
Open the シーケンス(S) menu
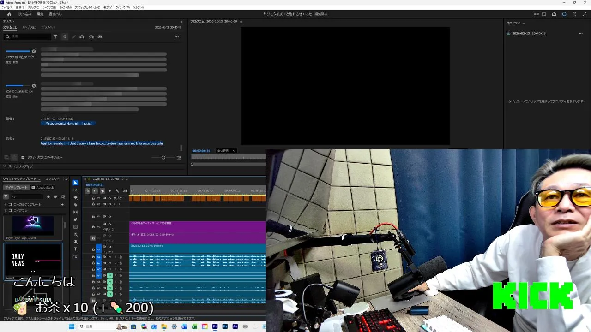(x=49, y=7)
